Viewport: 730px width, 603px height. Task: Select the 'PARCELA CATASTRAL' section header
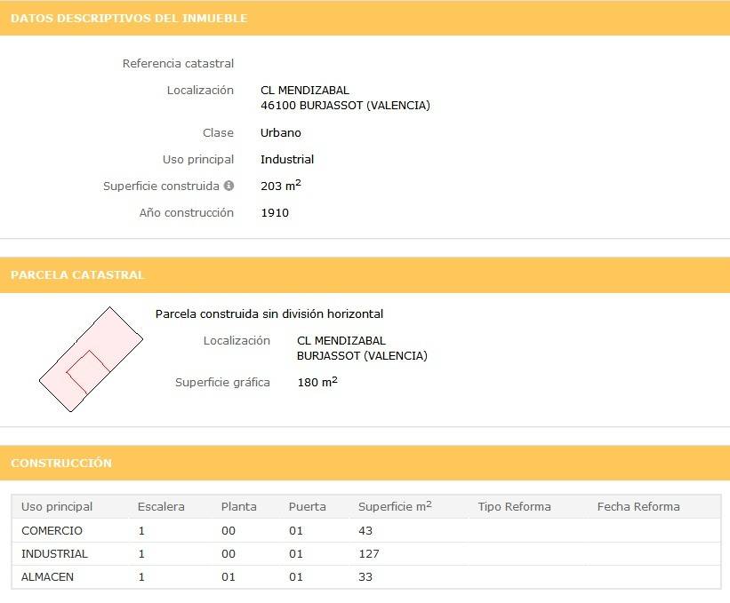77,274
